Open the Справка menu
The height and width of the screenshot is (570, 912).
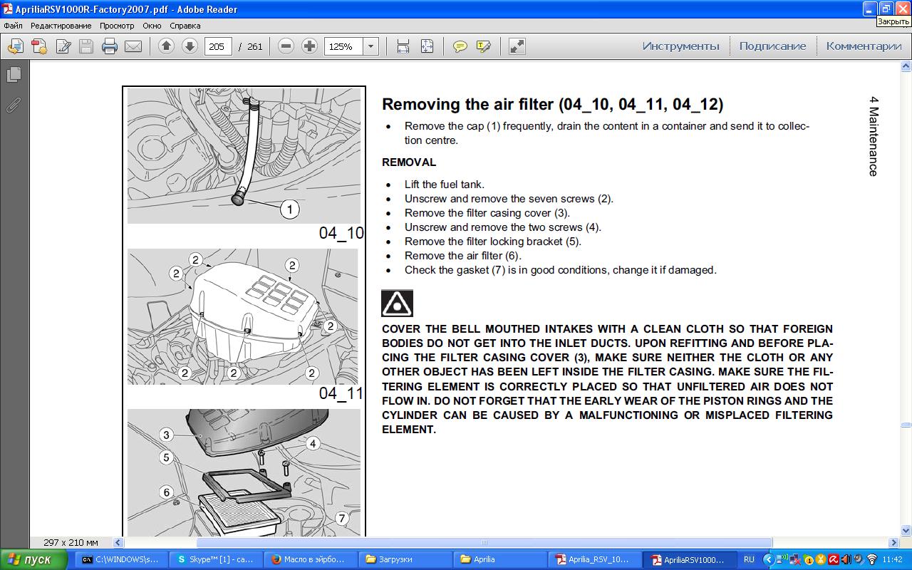(x=185, y=26)
